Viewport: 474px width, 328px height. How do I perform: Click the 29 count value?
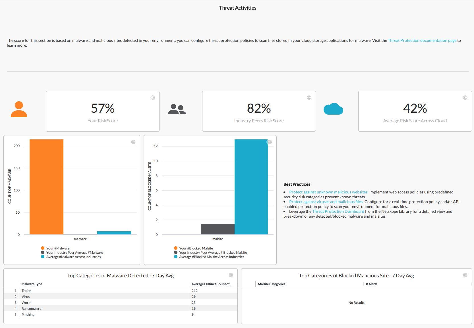194,296
